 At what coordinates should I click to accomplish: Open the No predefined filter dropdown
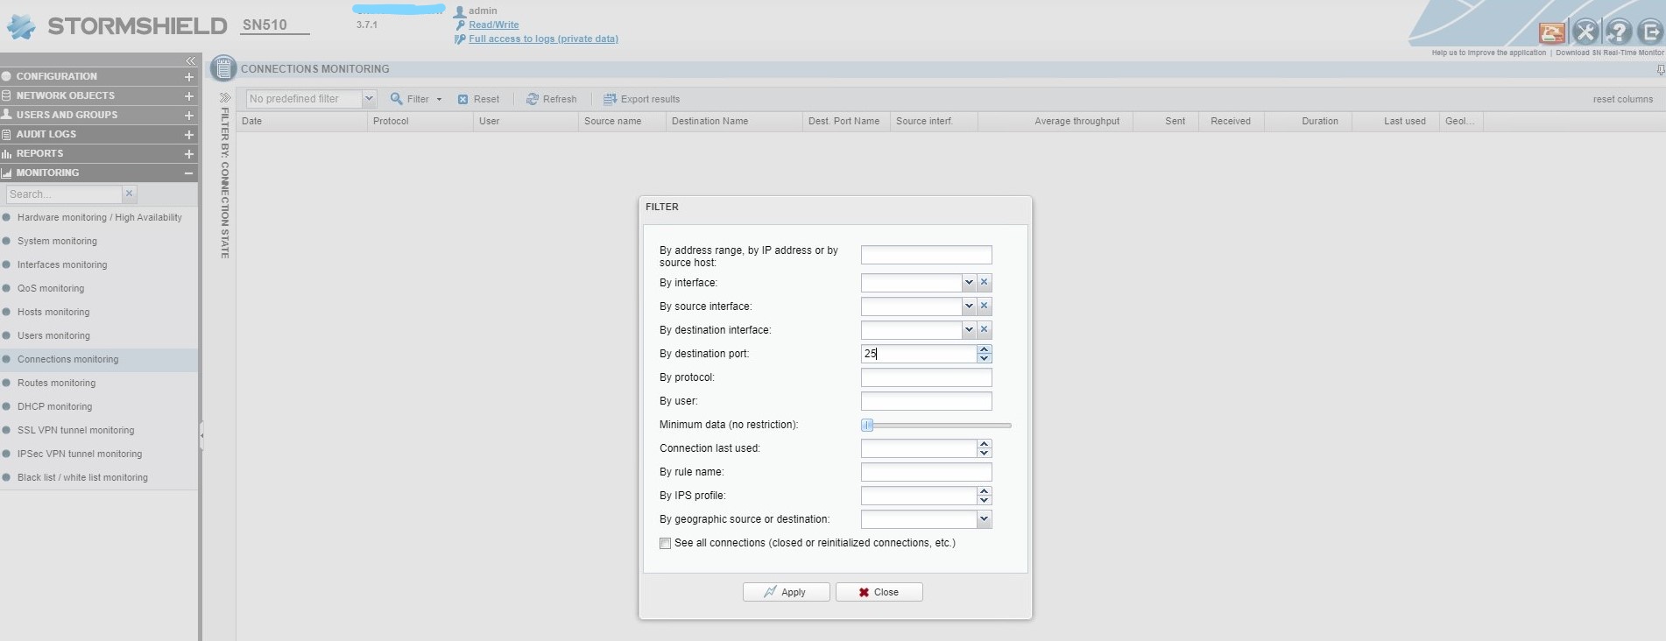369,99
